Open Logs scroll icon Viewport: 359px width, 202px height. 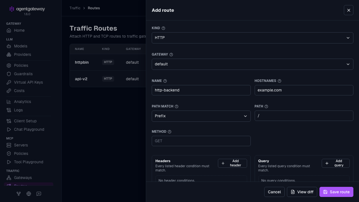point(9,110)
